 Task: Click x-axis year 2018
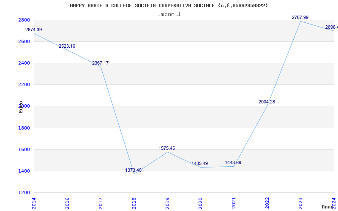(134, 203)
